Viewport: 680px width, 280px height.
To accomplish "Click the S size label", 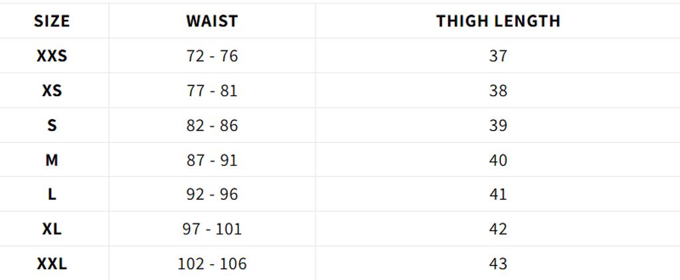I will [52, 125].
